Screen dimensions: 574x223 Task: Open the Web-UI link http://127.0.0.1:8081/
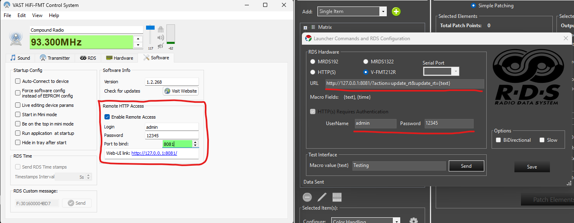[154, 153]
